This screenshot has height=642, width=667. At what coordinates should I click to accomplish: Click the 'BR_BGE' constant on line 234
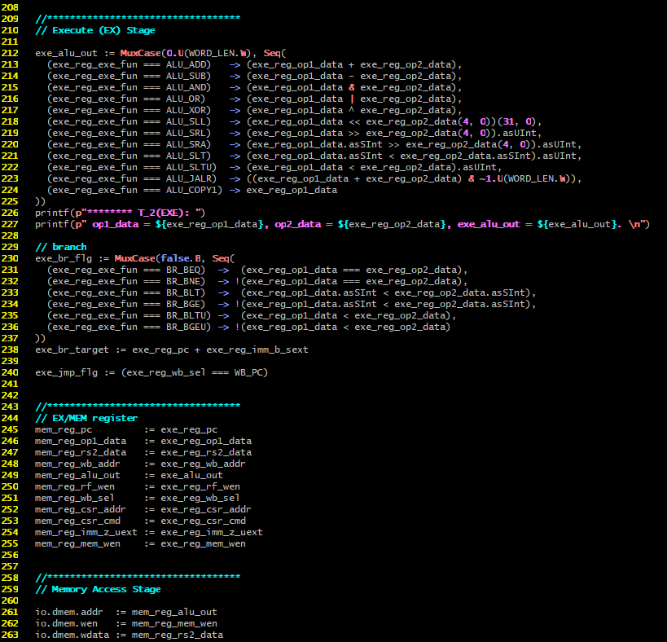tap(183, 304)
